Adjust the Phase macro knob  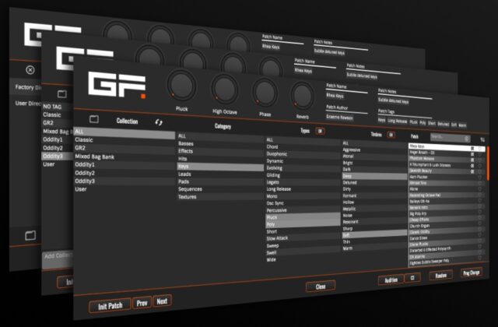265,93
